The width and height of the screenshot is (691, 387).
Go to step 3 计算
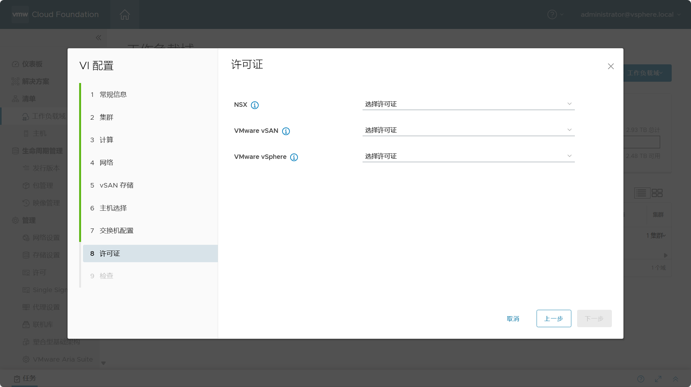tap(150, 140)
